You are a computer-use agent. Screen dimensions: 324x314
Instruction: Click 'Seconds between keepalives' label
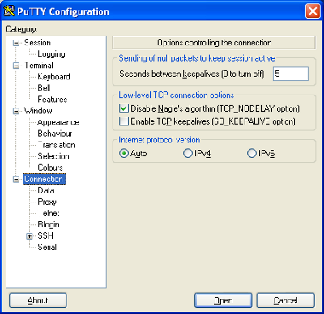click(x=192, y=74)
